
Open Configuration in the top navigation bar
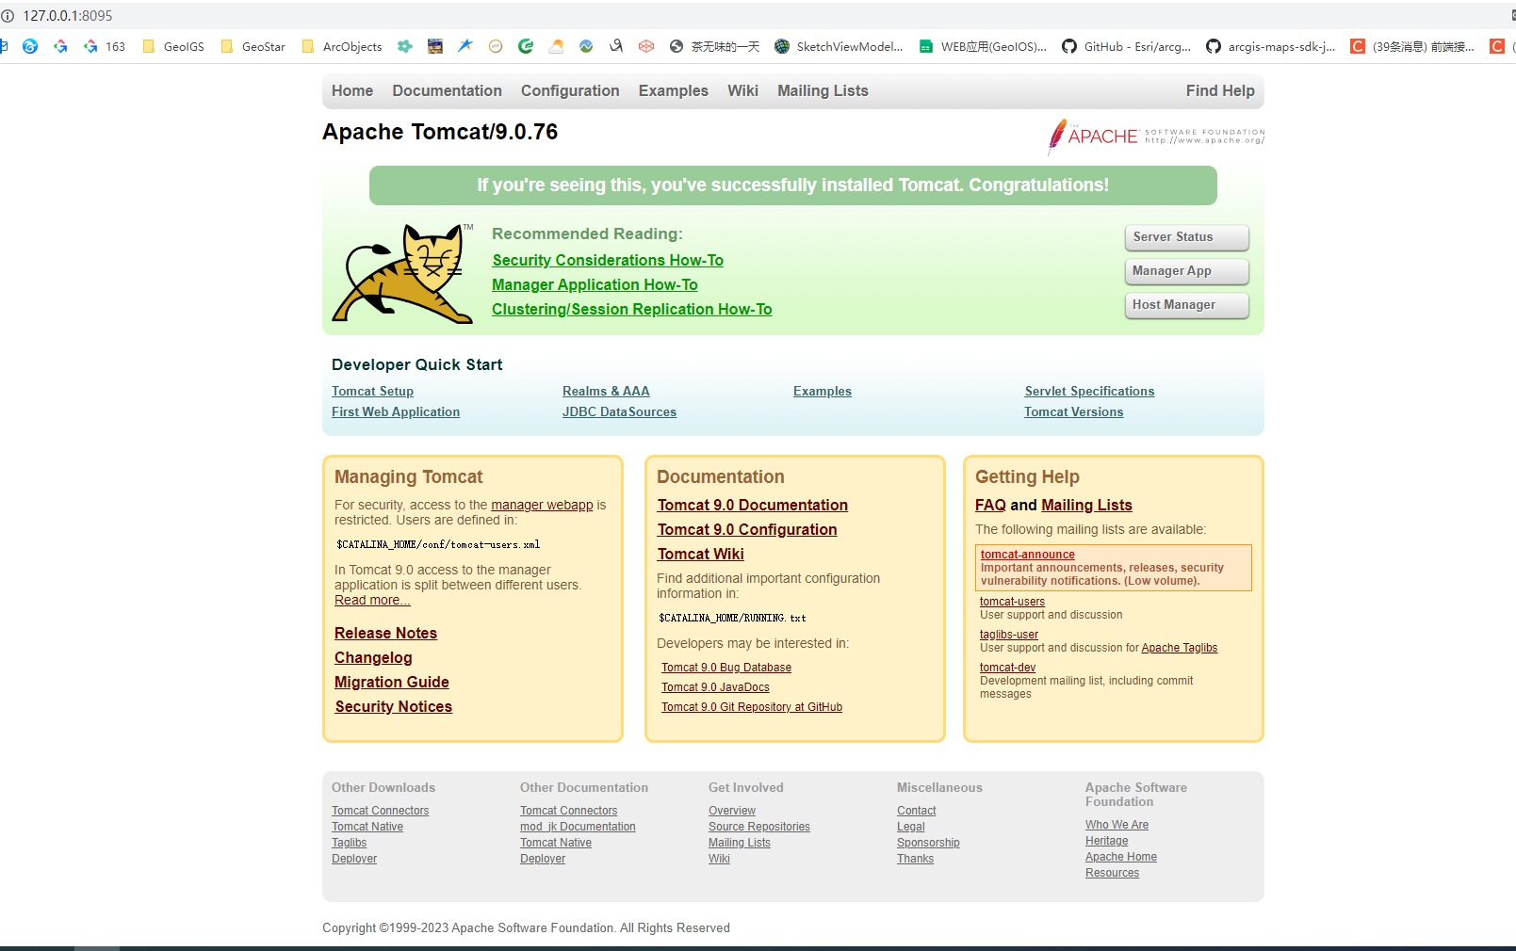(570, 90)
